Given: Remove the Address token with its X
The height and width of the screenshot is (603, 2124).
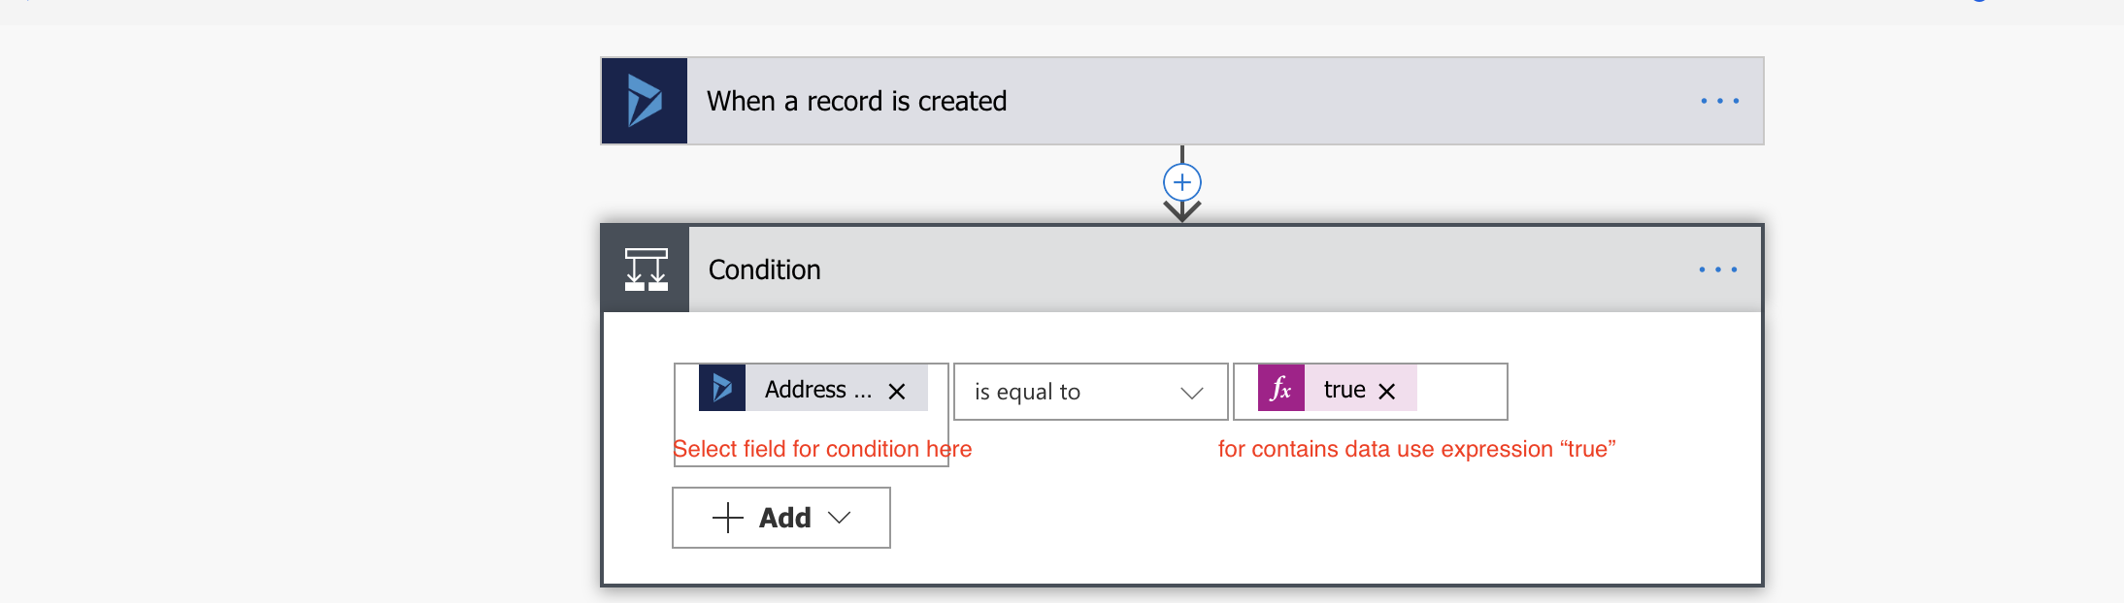Looking at the screenshot, I should pos(897,391).
